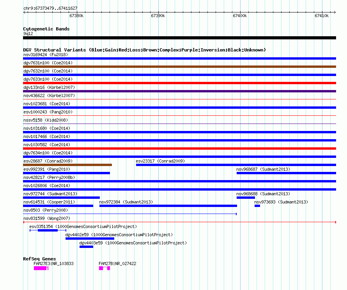
Task: Select nsv8503 (Perry2008) label
Action: pos(46,210)
